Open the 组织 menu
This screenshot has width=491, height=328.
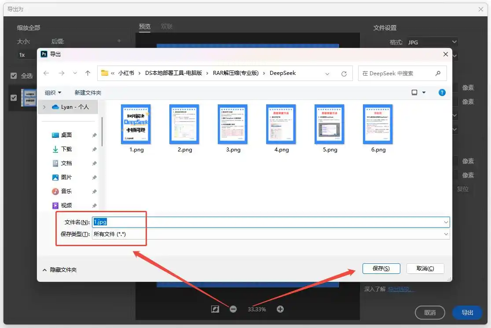click(53, 92)
